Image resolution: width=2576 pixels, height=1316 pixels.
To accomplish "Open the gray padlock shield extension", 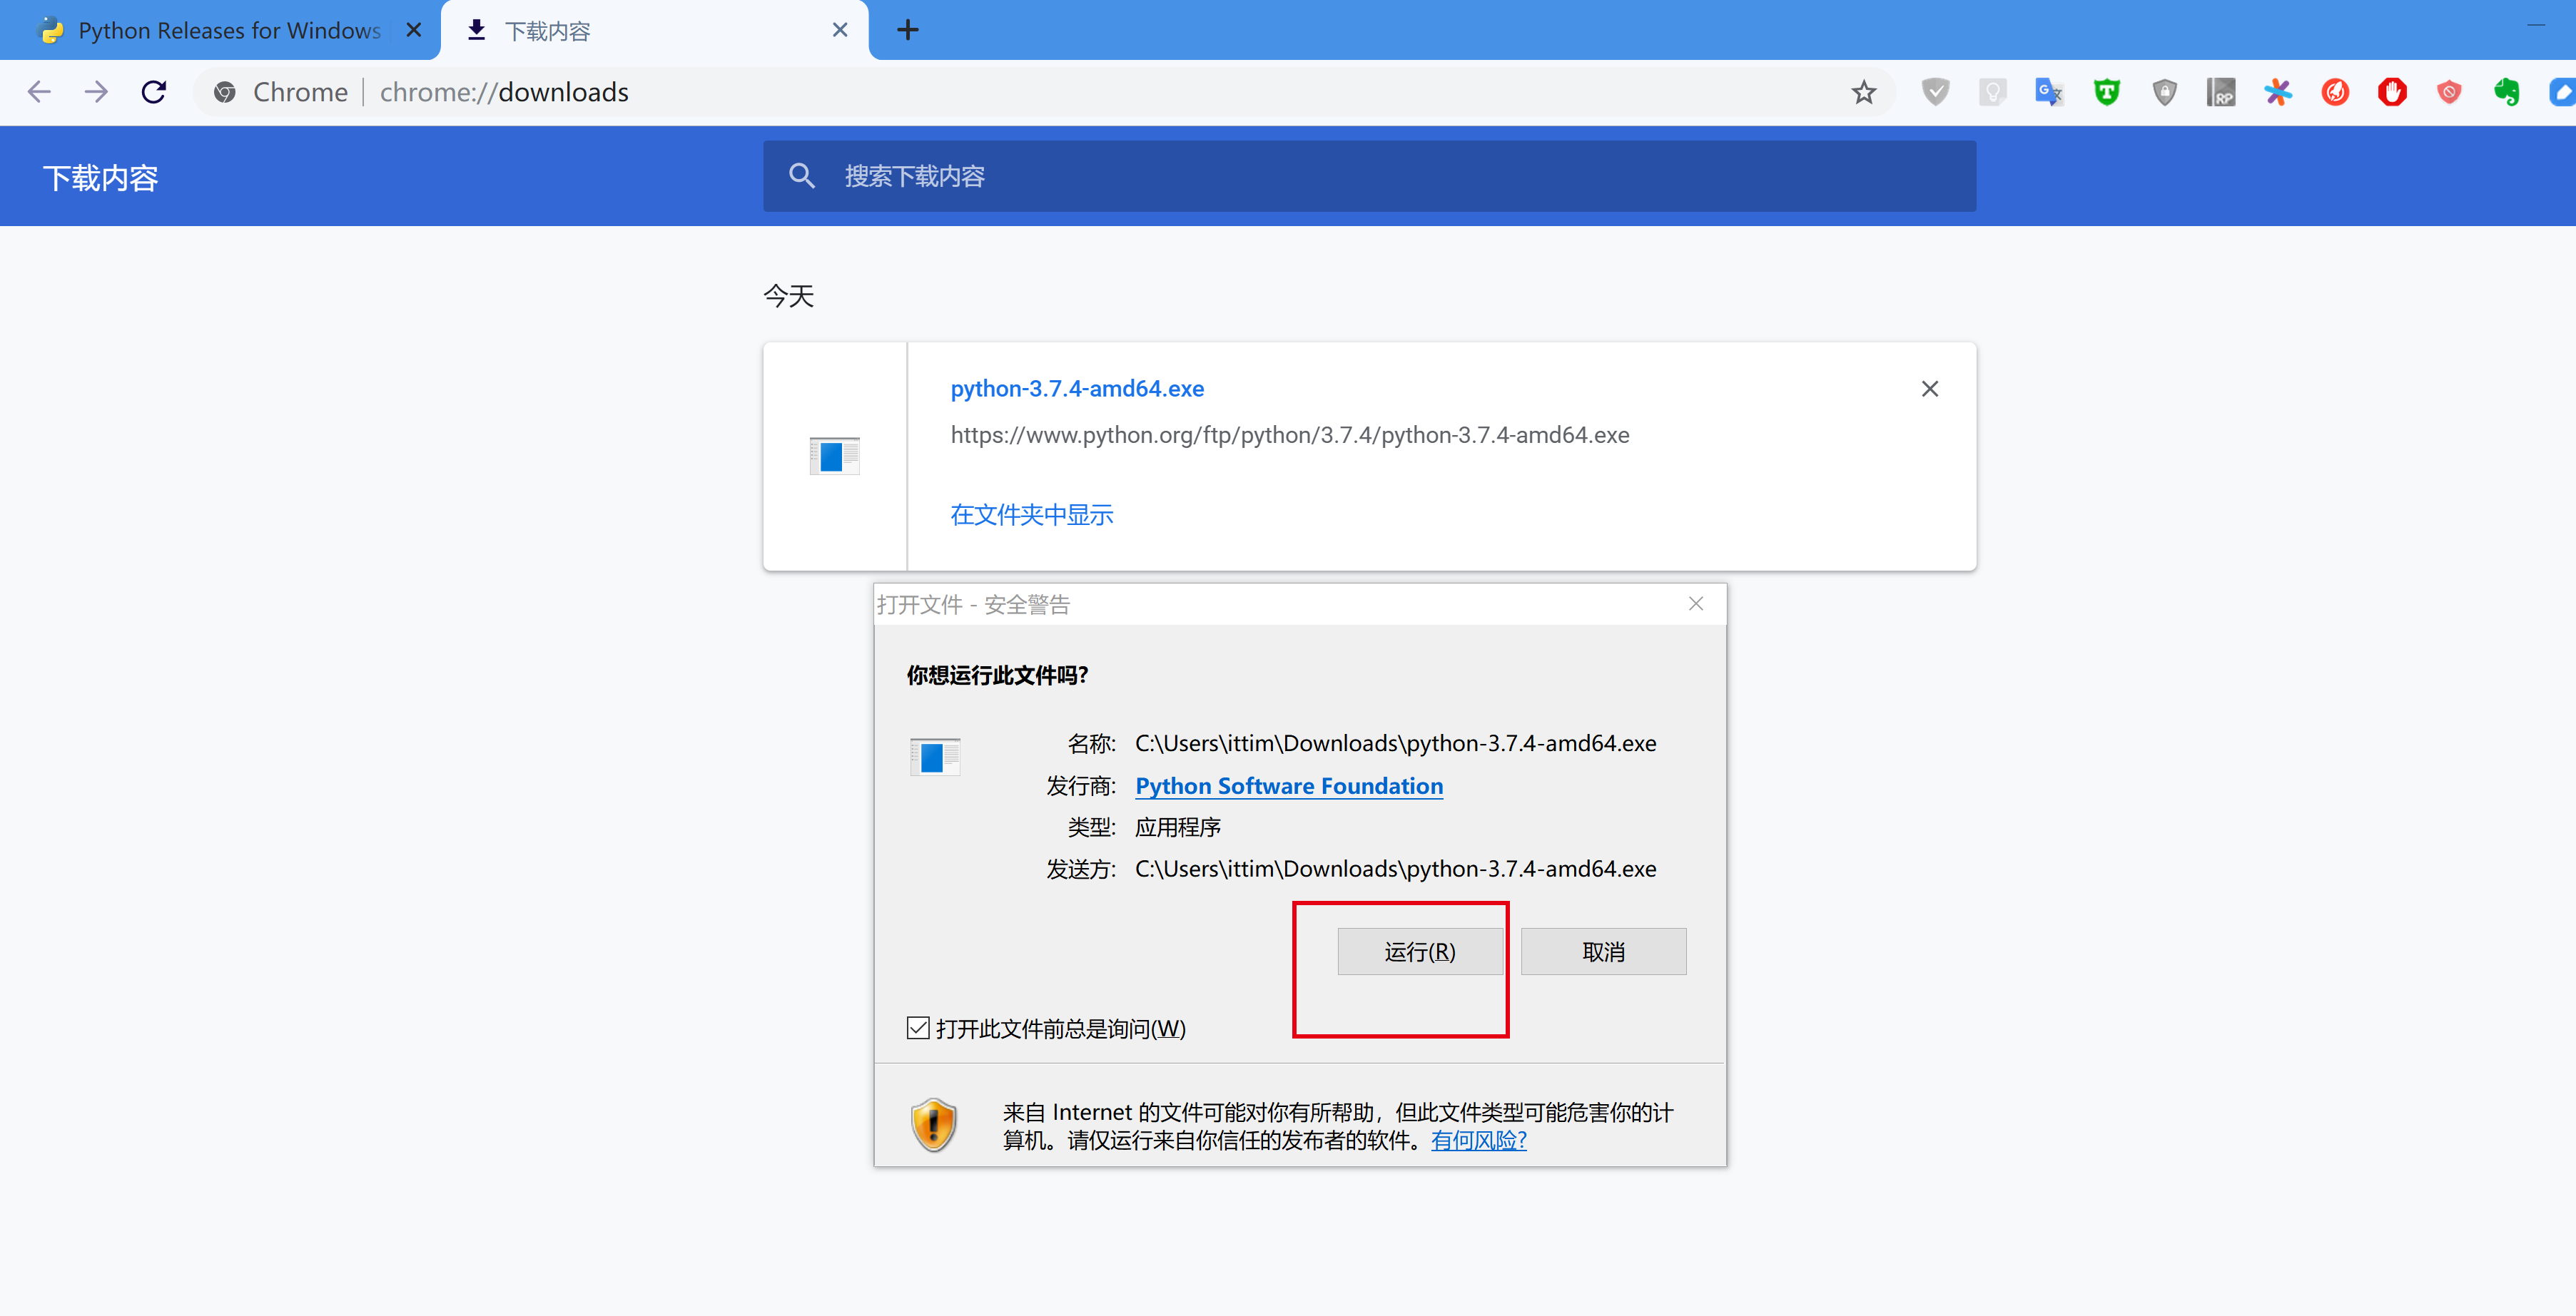I will 2164,92.
